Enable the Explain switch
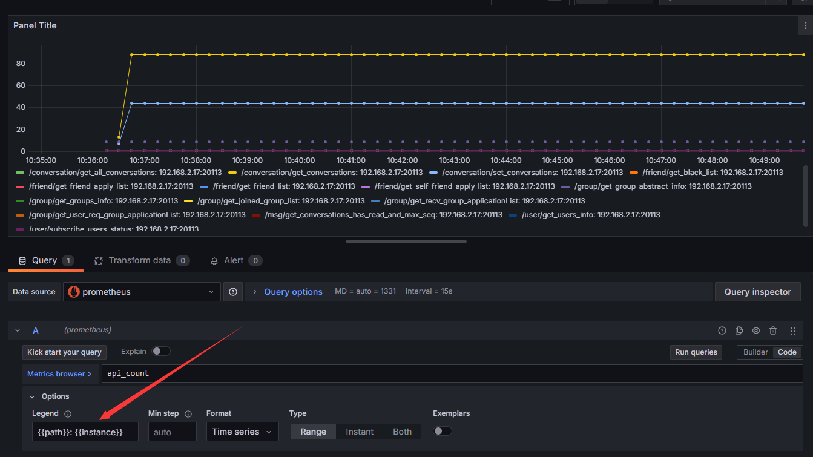This screenshot has height=457, width=813. pos(160,351)
